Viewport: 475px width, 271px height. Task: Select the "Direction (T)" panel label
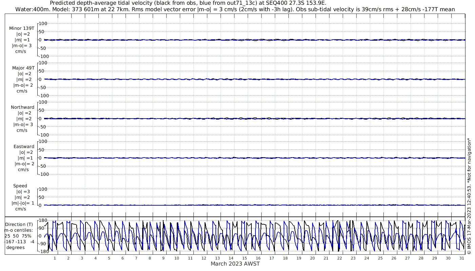[x=19, y=224]
